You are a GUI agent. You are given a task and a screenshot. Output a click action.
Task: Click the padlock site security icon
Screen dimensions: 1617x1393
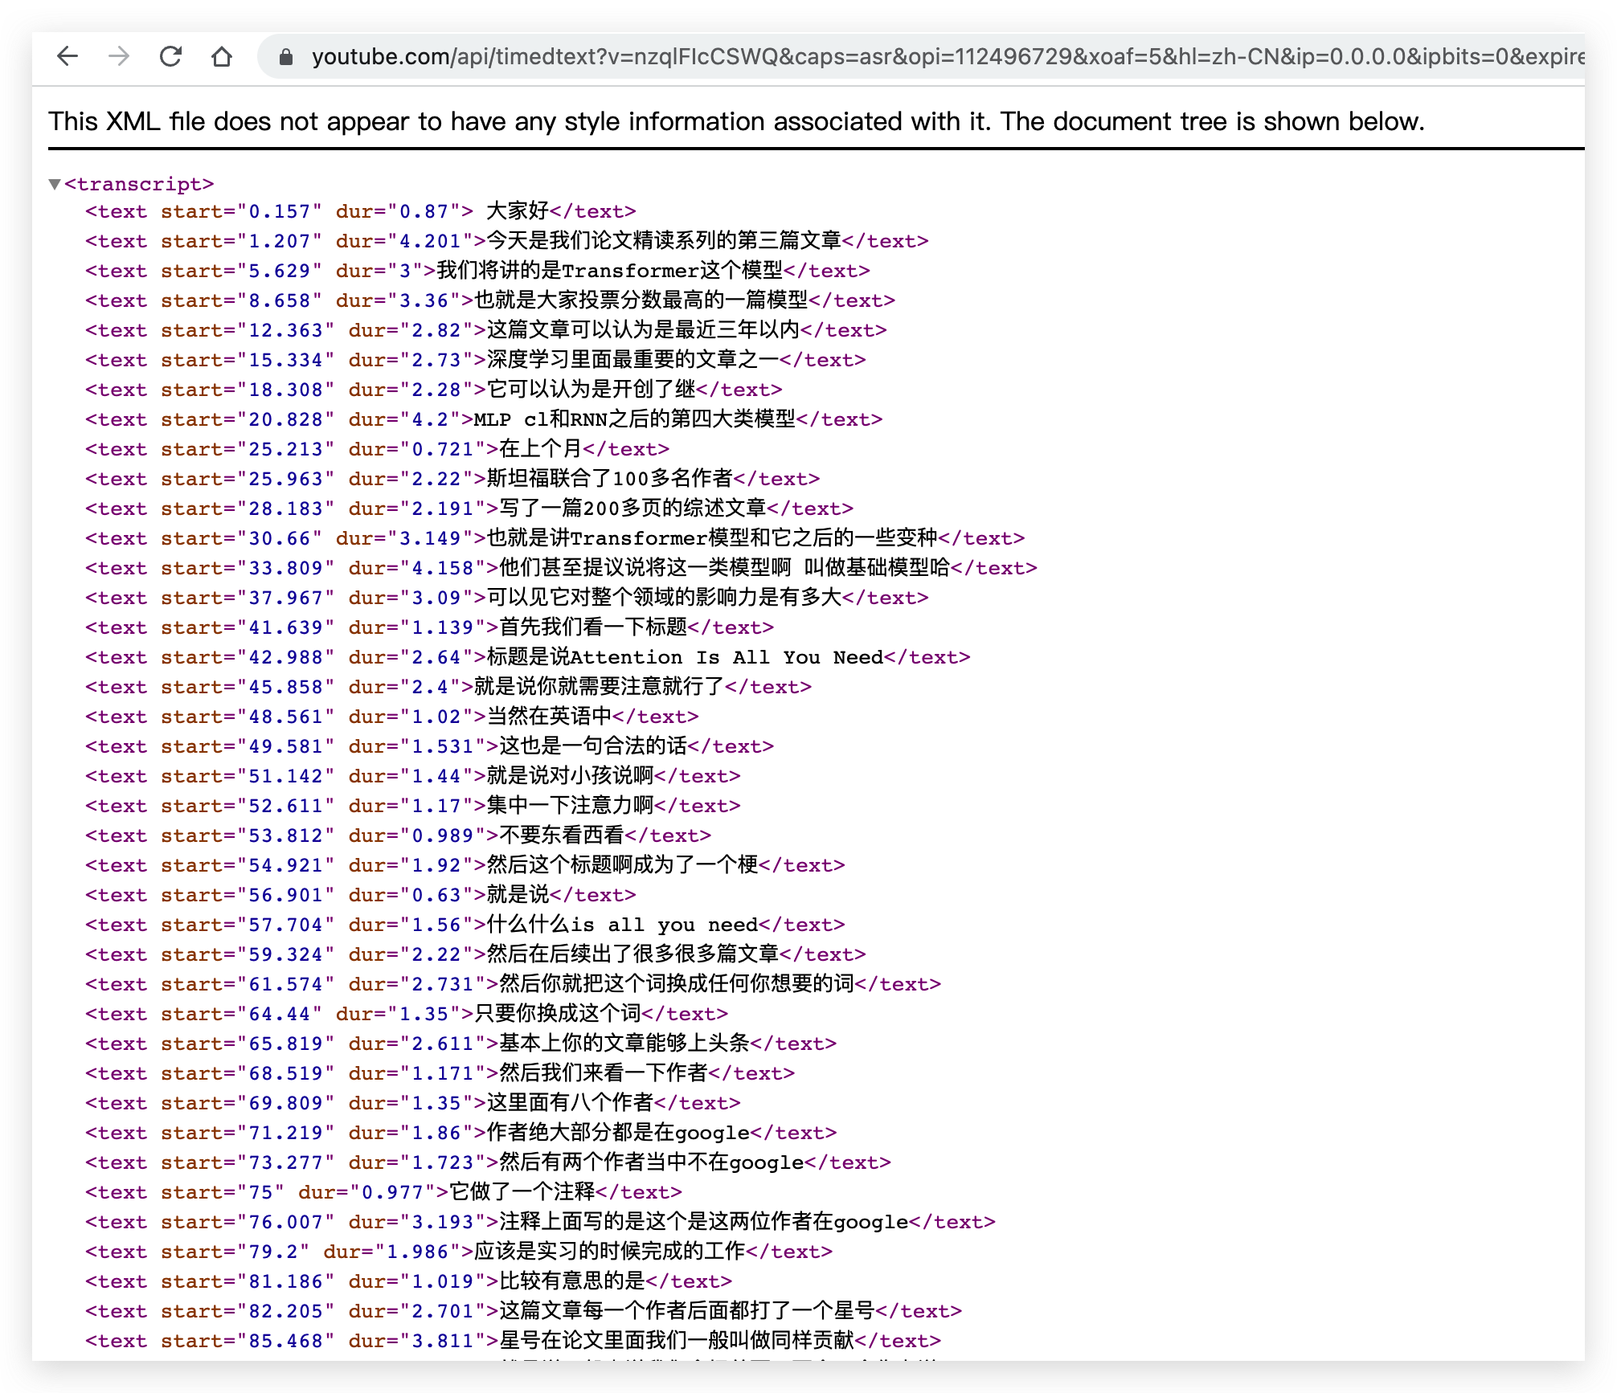click(x=285, y=57)
